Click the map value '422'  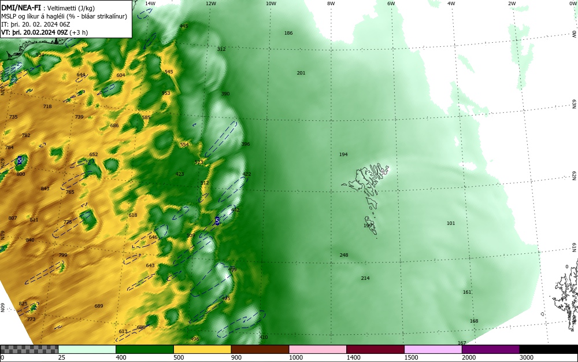pos(247,175)
